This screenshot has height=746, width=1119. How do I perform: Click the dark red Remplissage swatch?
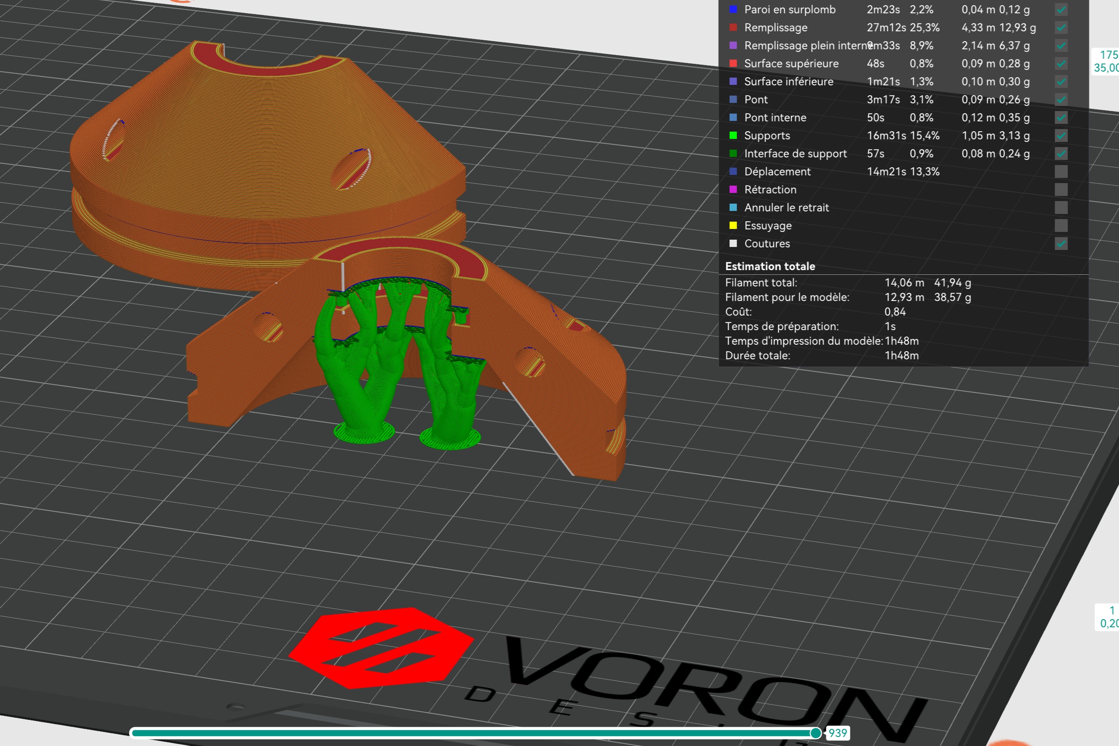(733, 27)
